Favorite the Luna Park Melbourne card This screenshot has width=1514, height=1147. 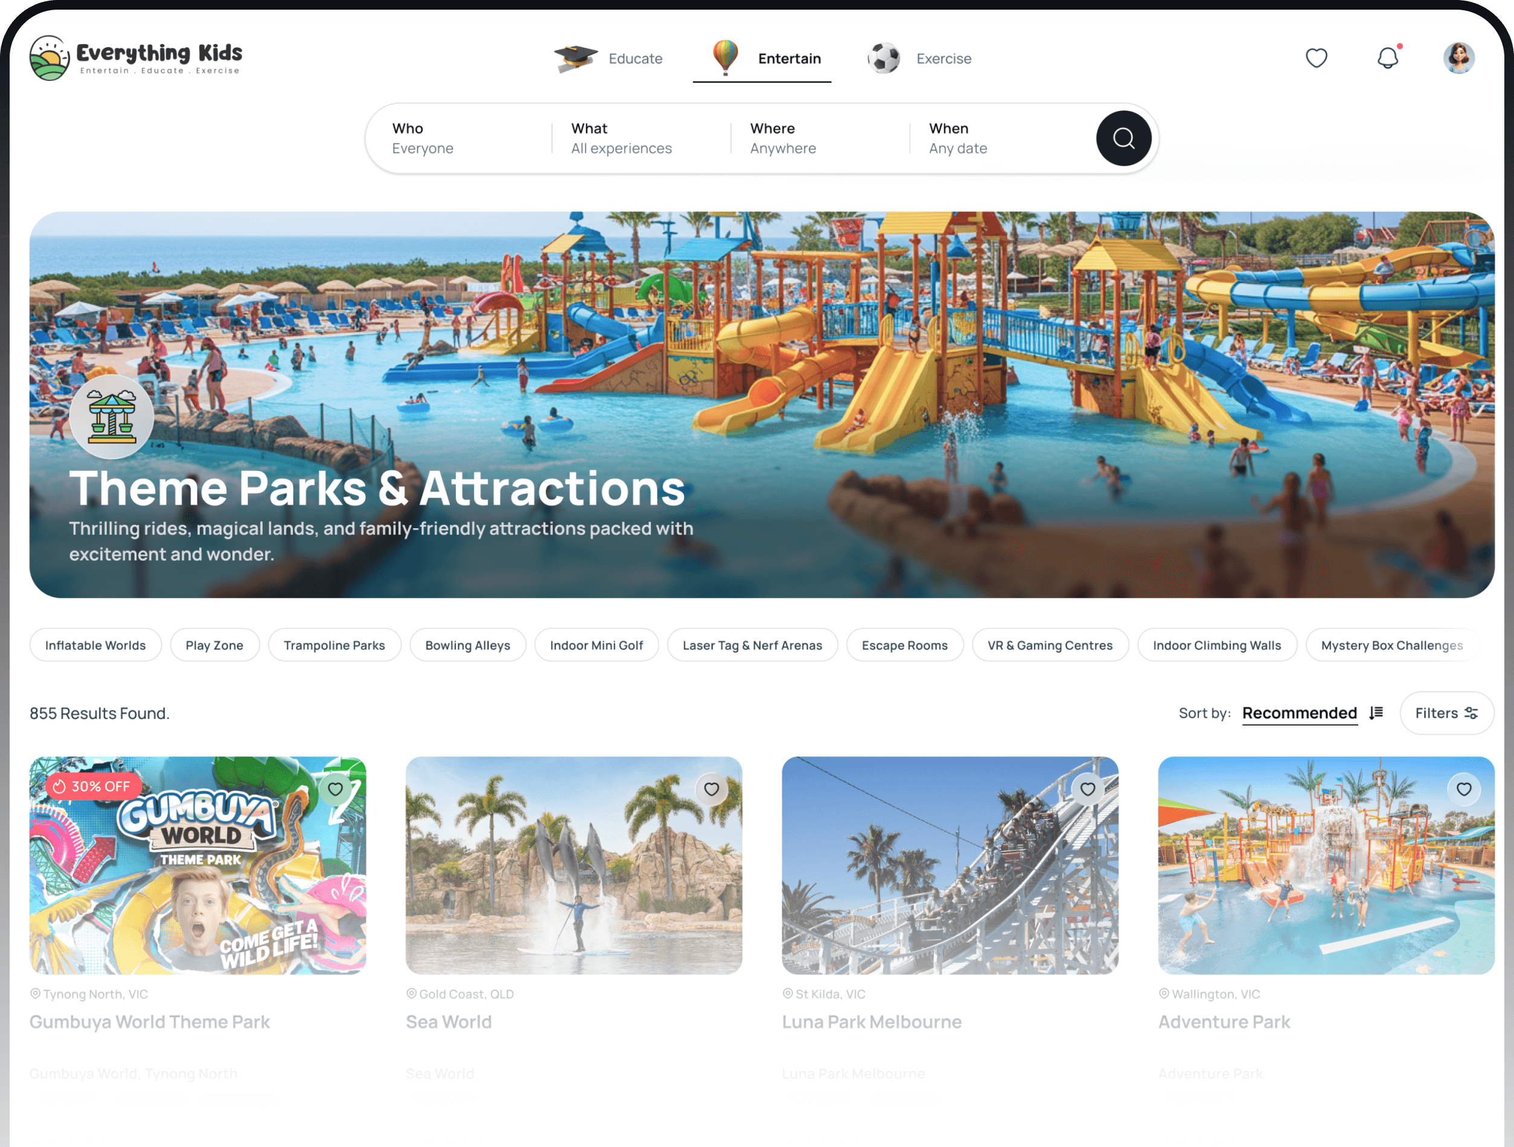(x=1088, y=789)
